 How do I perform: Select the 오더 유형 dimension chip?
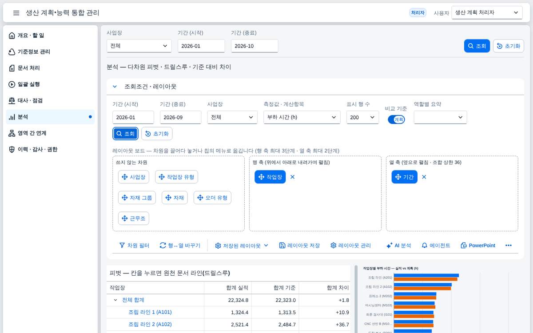click(212, 198)
